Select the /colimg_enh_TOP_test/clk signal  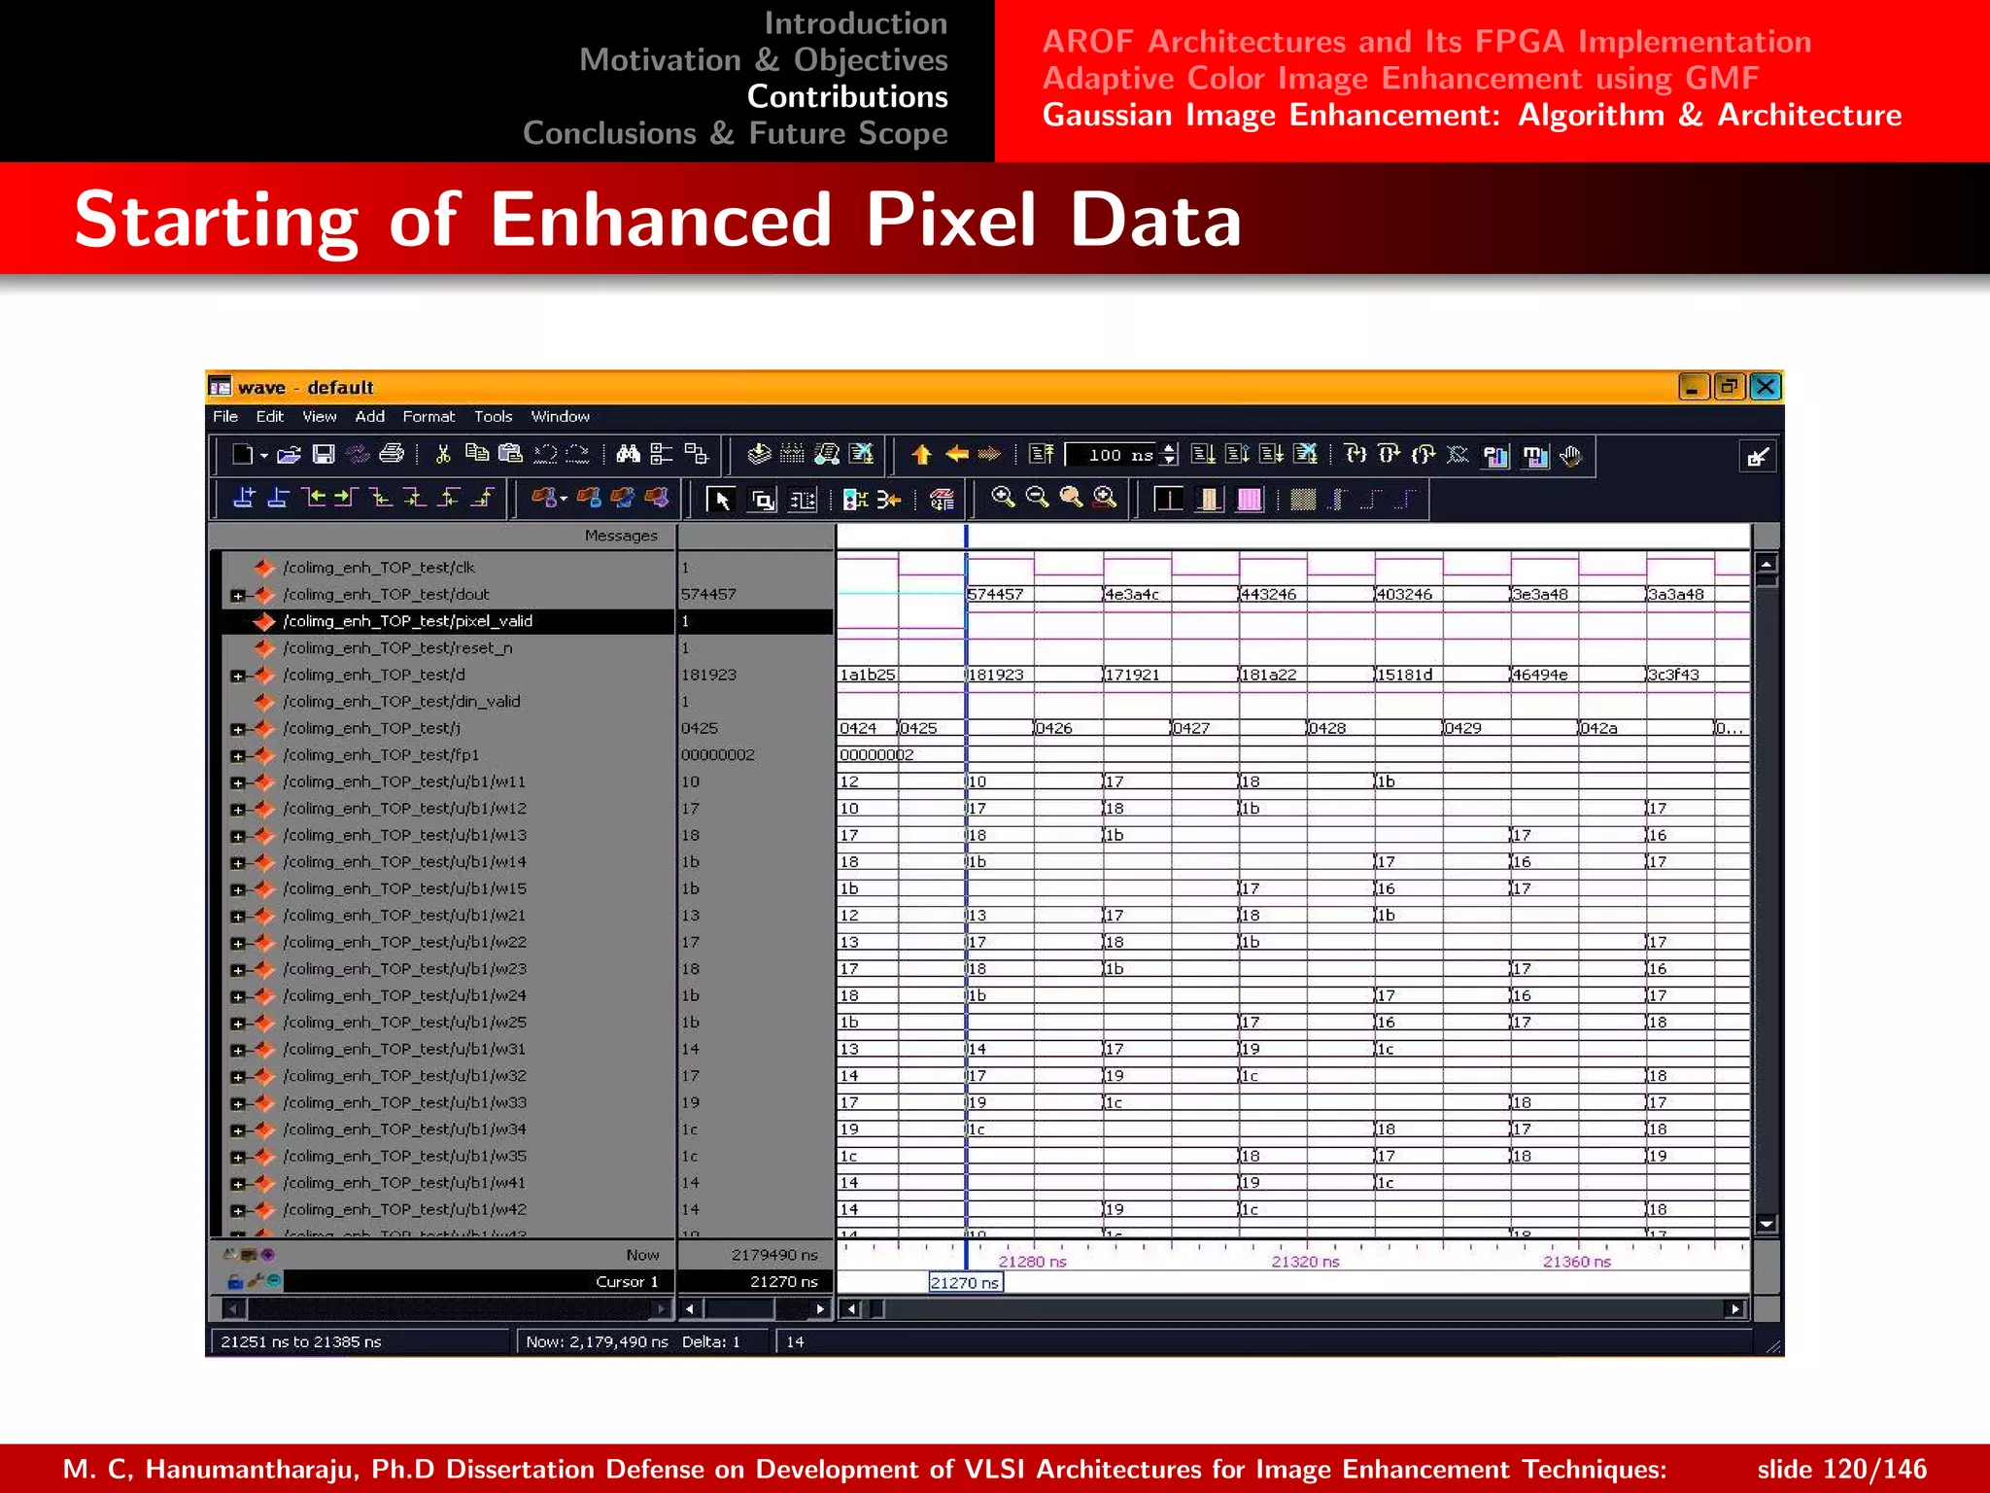coord(379,568)
